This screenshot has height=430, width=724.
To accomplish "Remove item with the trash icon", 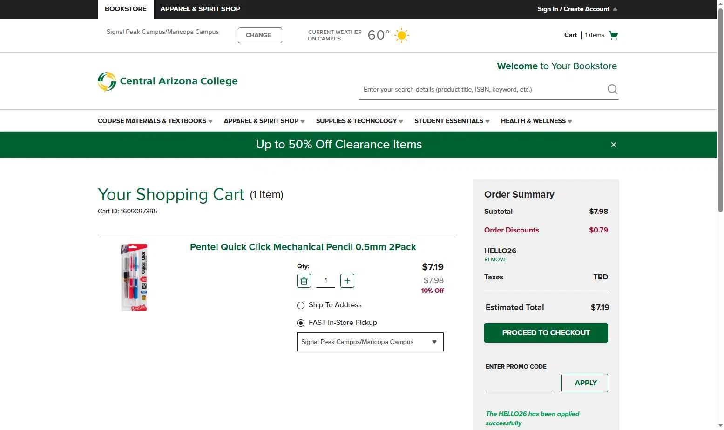I will pyautogui.click(x=304, y=281).
